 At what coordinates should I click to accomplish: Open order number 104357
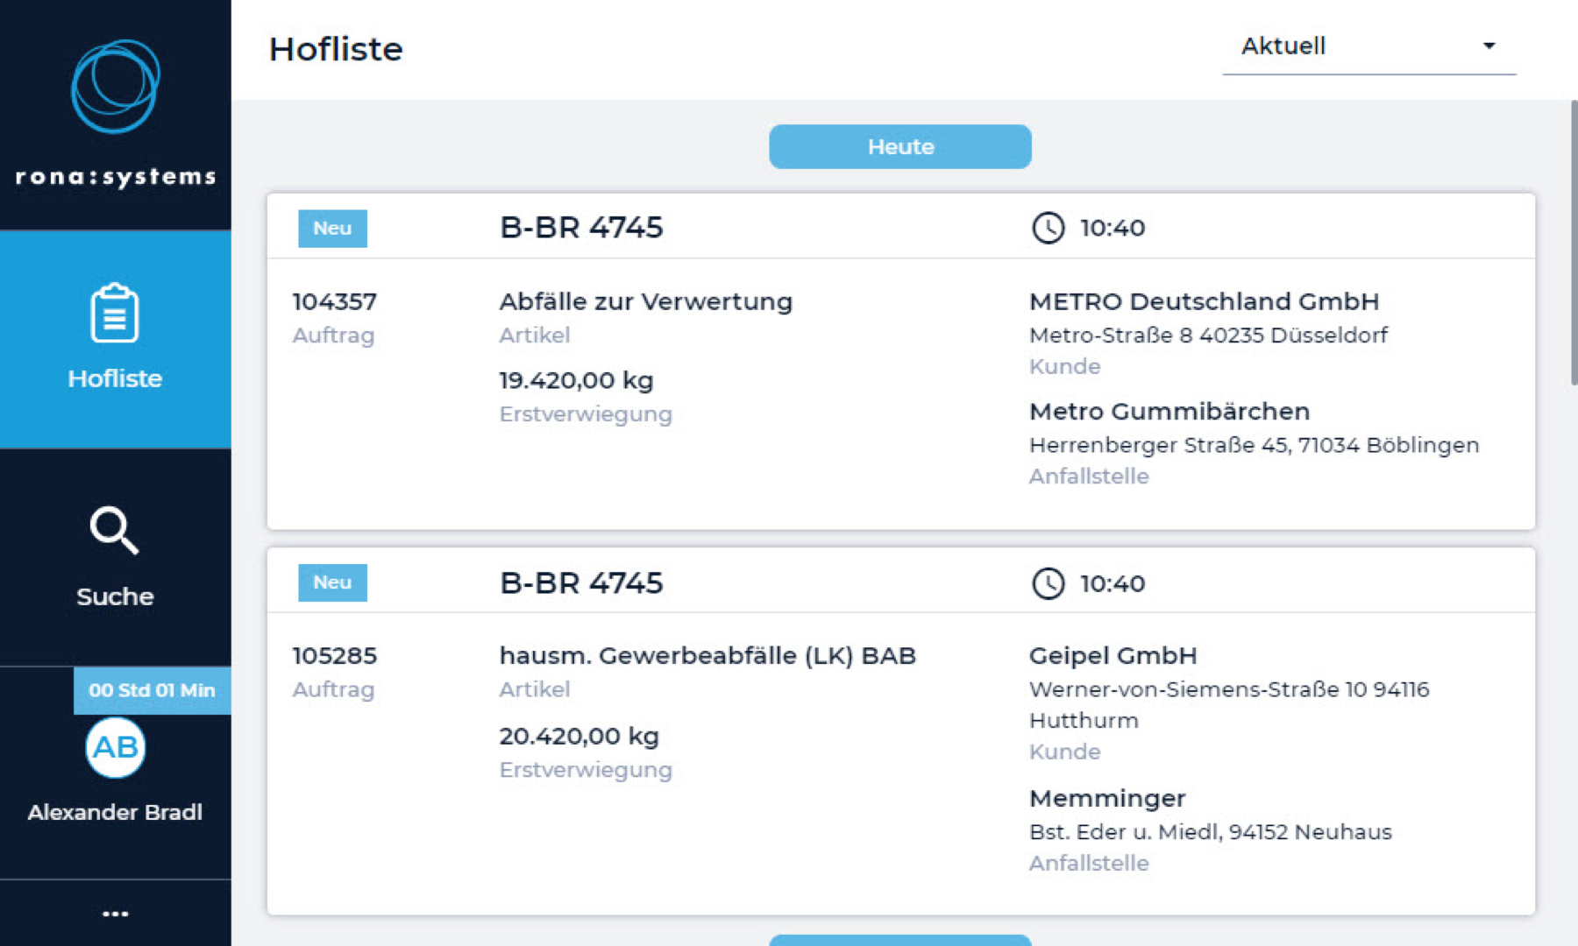334,302
